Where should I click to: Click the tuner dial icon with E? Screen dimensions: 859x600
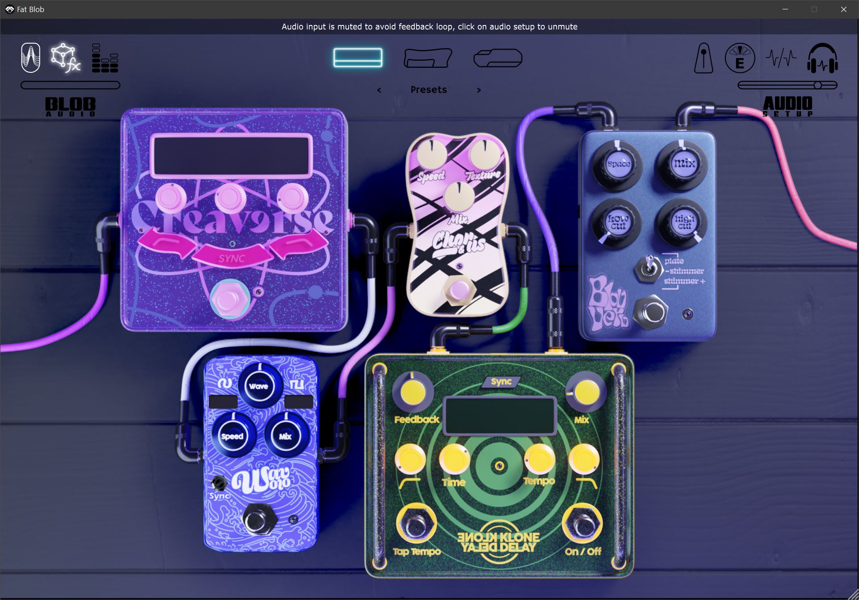pos(740,58)
